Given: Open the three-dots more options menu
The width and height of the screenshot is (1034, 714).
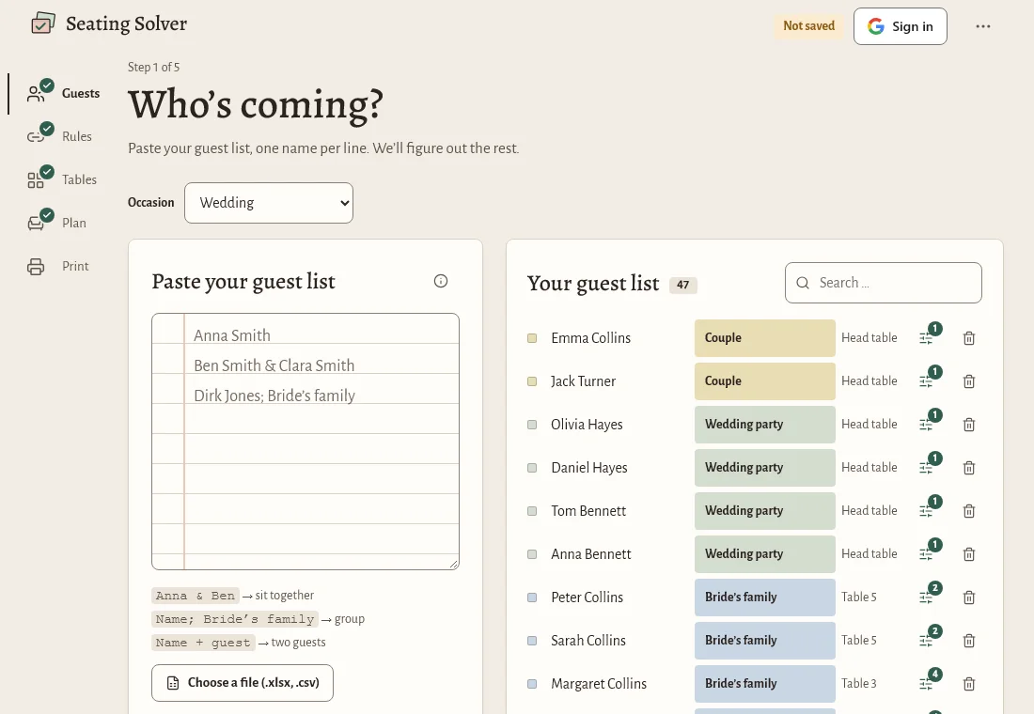Looking at the screenshot, I should [982, 26].
